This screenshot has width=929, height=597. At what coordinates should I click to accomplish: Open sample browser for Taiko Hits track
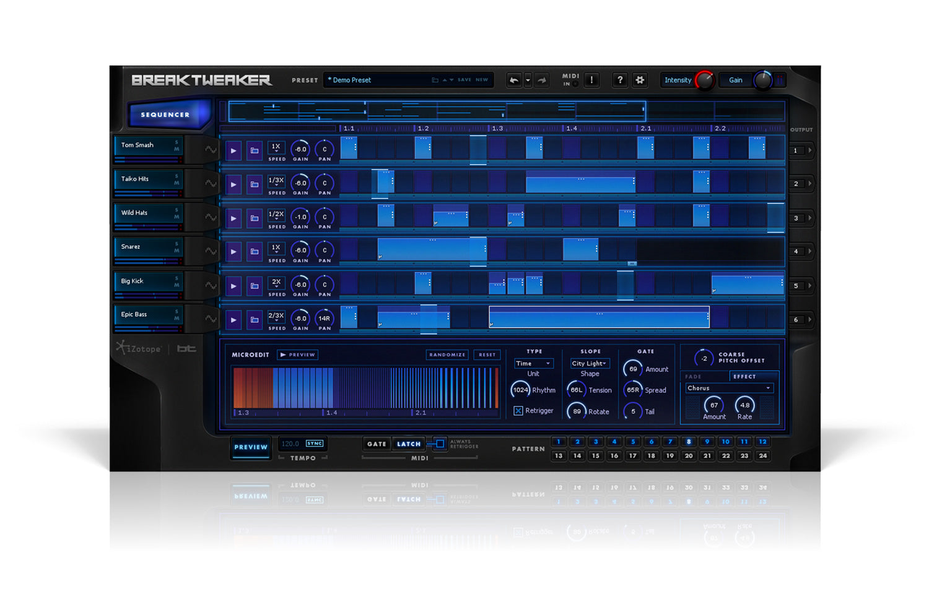point(255,184)
